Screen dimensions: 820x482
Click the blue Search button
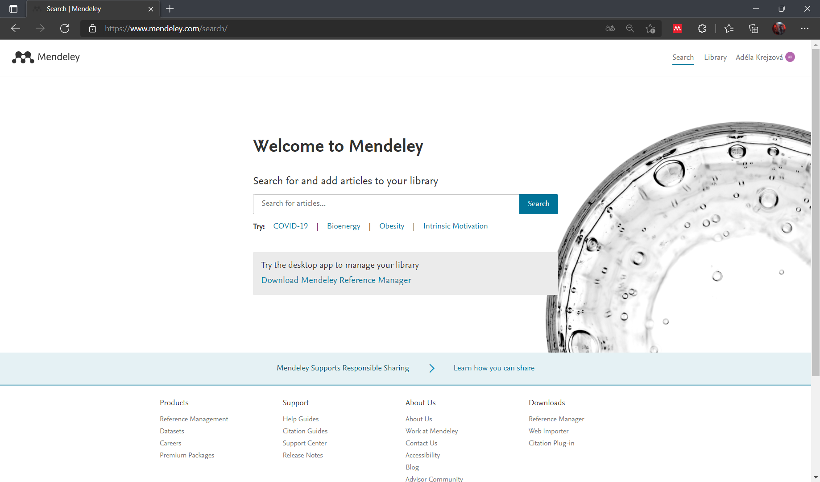click(538, 204)
